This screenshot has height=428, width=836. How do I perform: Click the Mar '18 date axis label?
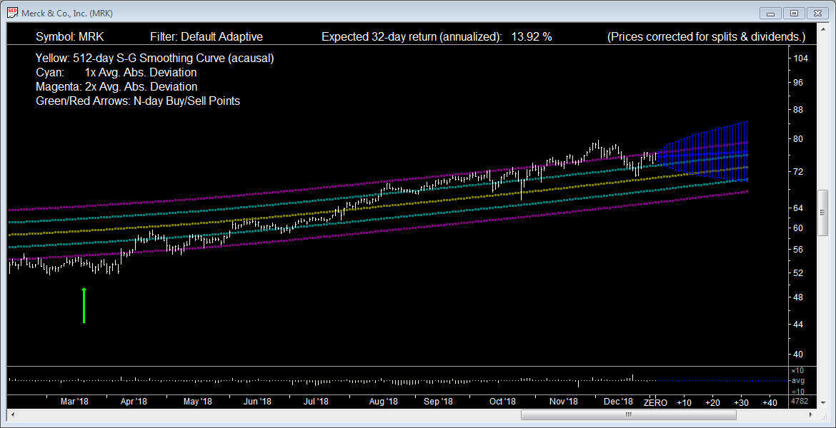pyautogui.click(x=74, y=402)
